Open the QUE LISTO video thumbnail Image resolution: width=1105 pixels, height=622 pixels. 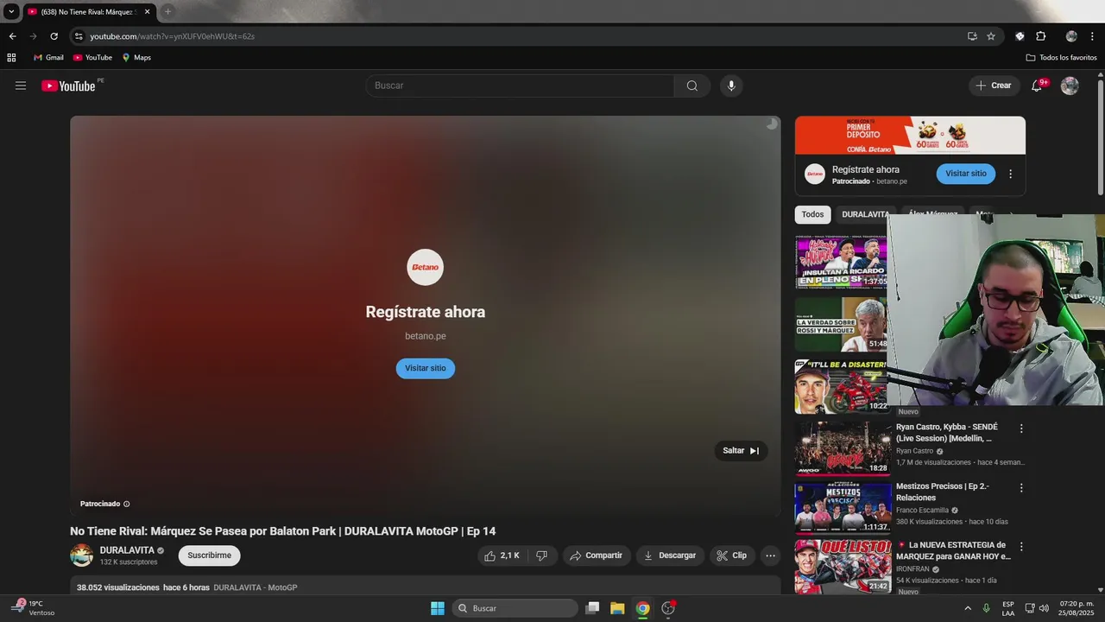(x=843, y=567)
